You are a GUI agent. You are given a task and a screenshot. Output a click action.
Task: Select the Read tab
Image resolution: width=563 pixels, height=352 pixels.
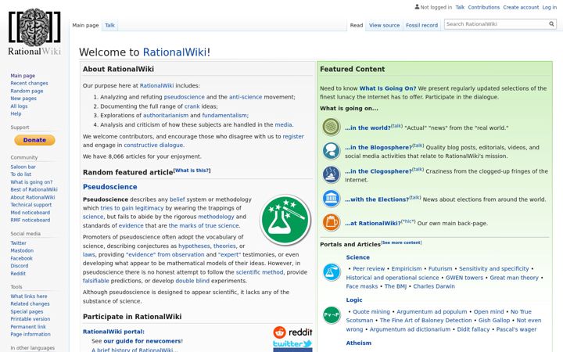[x=357, y=25]
